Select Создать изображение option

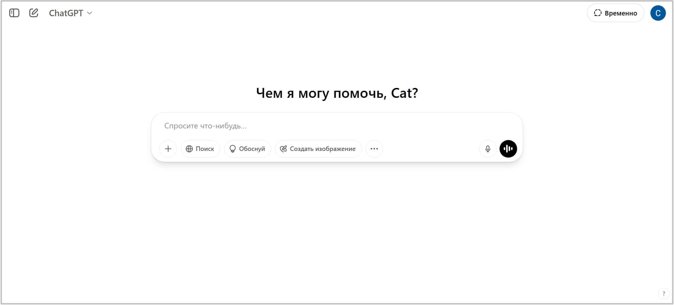pyautogui.click(x=318, y=149)
